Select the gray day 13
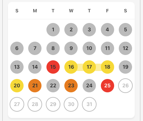 pos(17,67)
